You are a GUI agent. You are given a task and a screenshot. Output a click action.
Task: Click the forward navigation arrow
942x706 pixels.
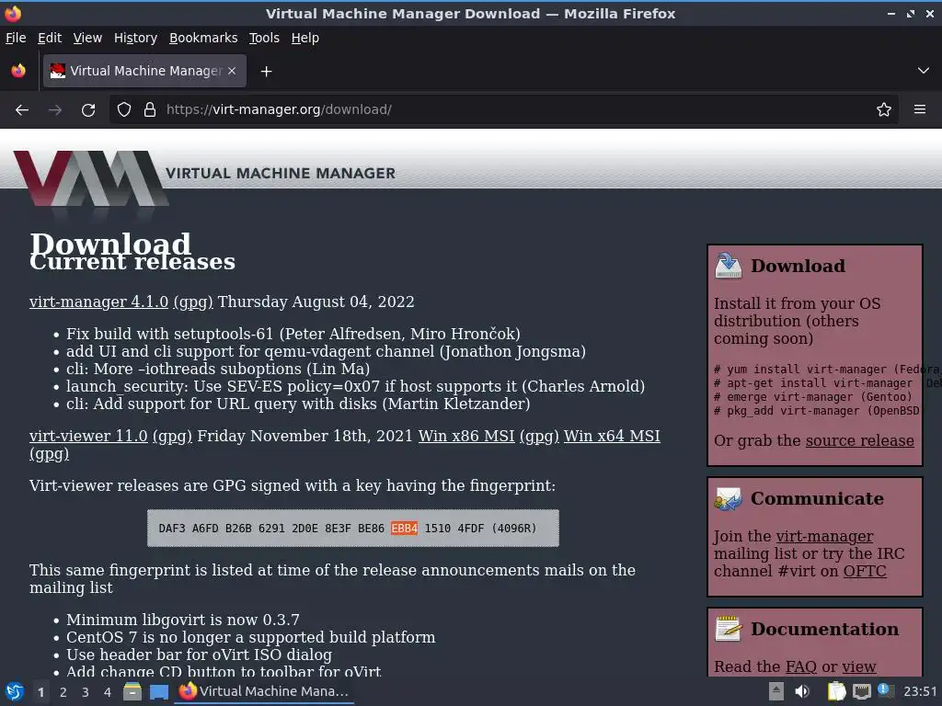pos(55,110)
